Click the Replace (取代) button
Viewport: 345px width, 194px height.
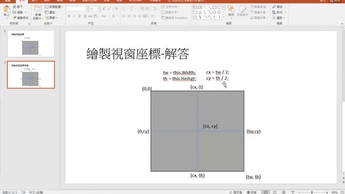pos(279,12)
